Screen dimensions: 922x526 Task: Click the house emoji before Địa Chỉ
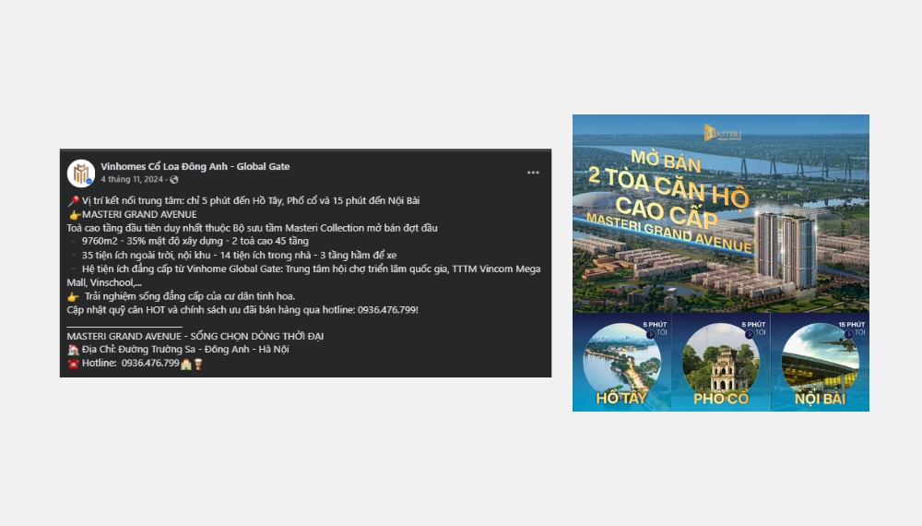click(x=73, y=350)
